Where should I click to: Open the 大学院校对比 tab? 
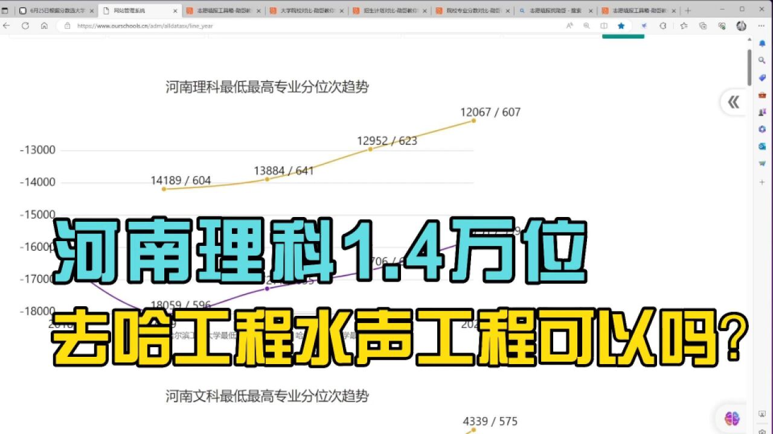pos(307,10)
